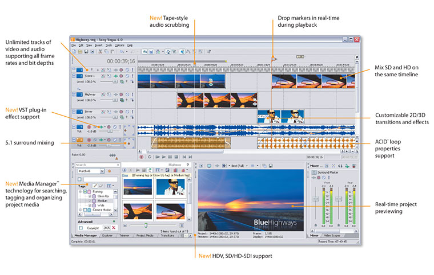Click the Copy toolbar icon

[x=106, y=52]
